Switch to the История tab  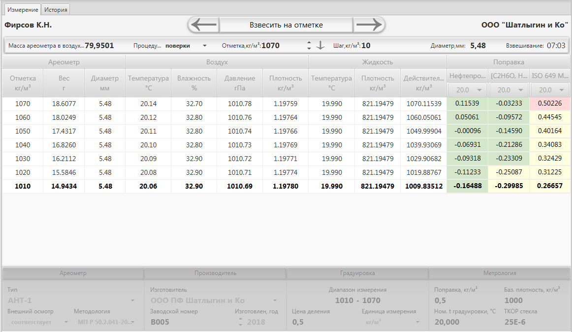55,10
